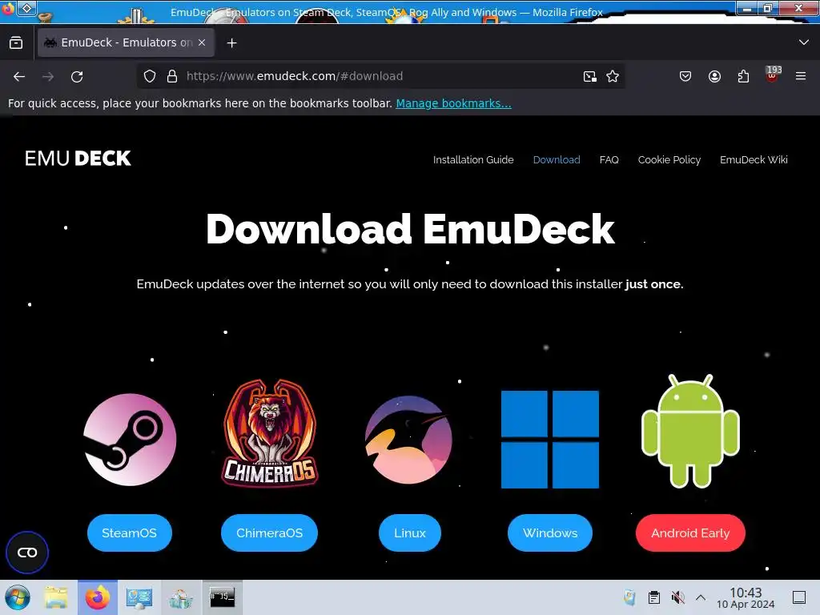Open the software store taskbar icon
Screen dimensions: 820x615
pos(181,597)
